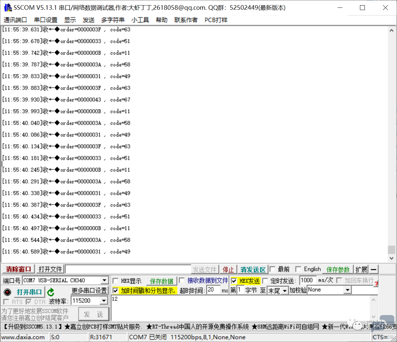Image resolution: width=397 pixels, height=342 pixels.
Task: Open the 显示 menu
Action: [x=70, y=20]
